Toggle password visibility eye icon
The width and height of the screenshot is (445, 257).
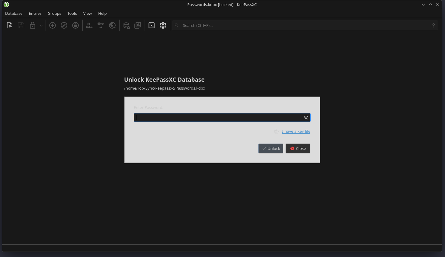coord(306,118)
